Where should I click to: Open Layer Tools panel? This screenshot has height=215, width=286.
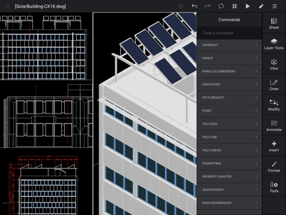tap(274, 44)
